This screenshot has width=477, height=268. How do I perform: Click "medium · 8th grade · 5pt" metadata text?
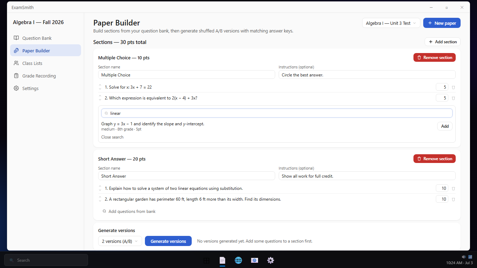(121, 129)
